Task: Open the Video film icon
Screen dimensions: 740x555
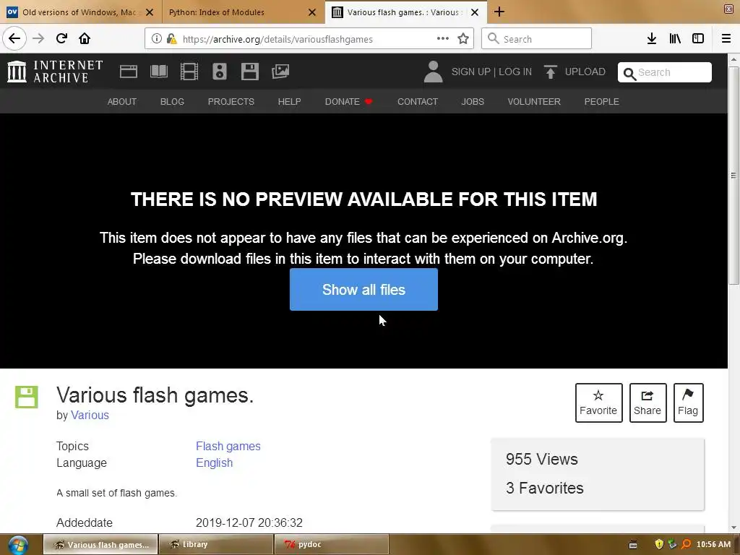Action: pos(189,72)
